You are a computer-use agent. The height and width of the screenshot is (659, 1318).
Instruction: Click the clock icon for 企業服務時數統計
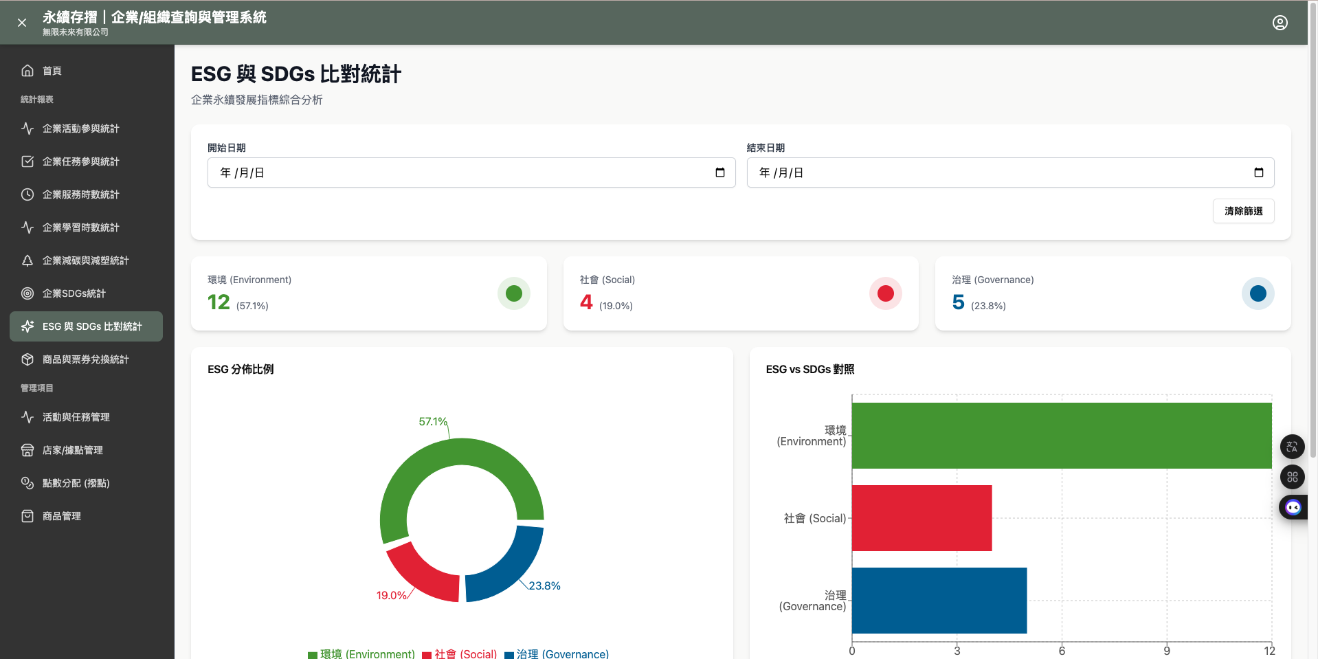click(27, 194)
